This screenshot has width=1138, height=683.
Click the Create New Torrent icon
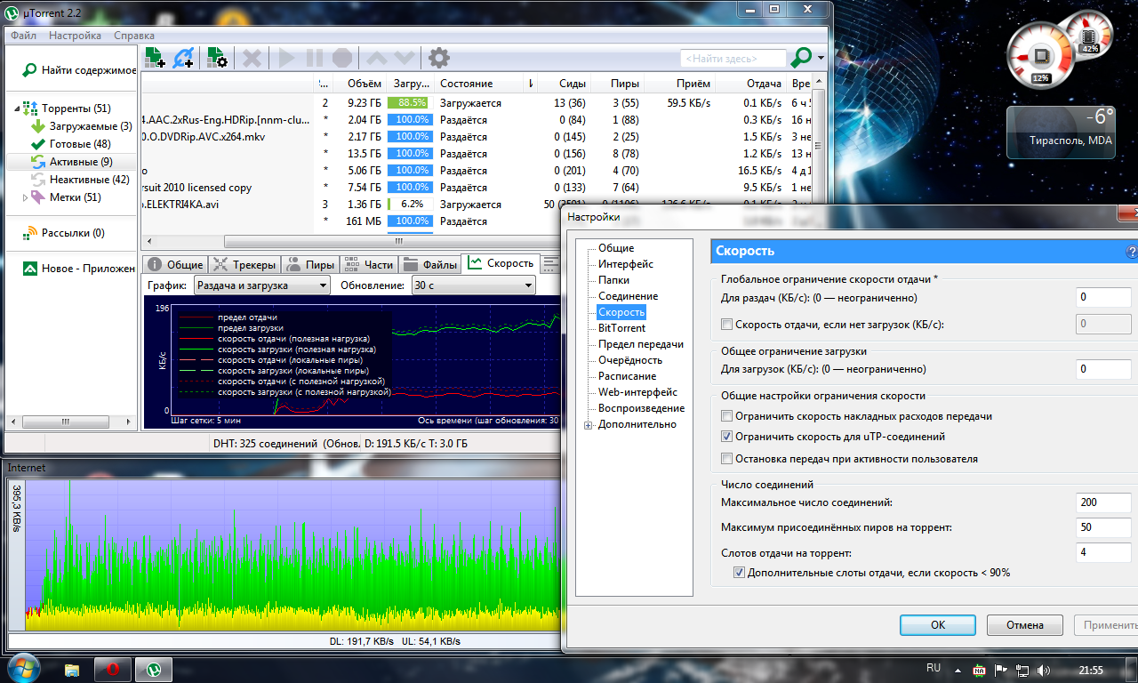click(x=218, y=59)
